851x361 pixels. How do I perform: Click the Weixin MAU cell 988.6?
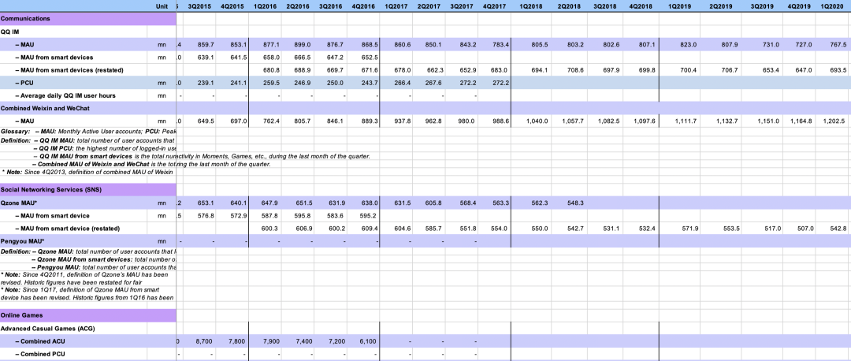click(499, 121)
